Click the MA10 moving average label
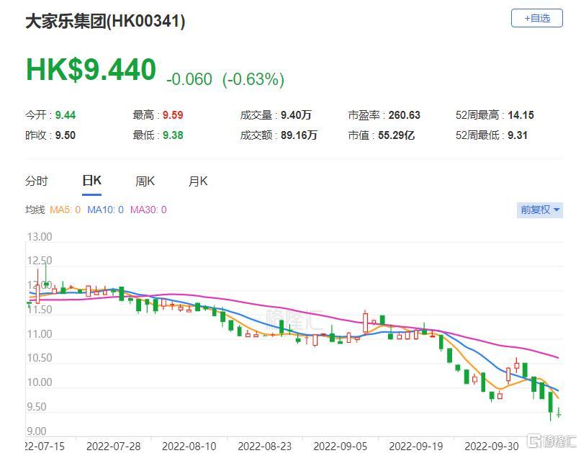 [106, 210]
